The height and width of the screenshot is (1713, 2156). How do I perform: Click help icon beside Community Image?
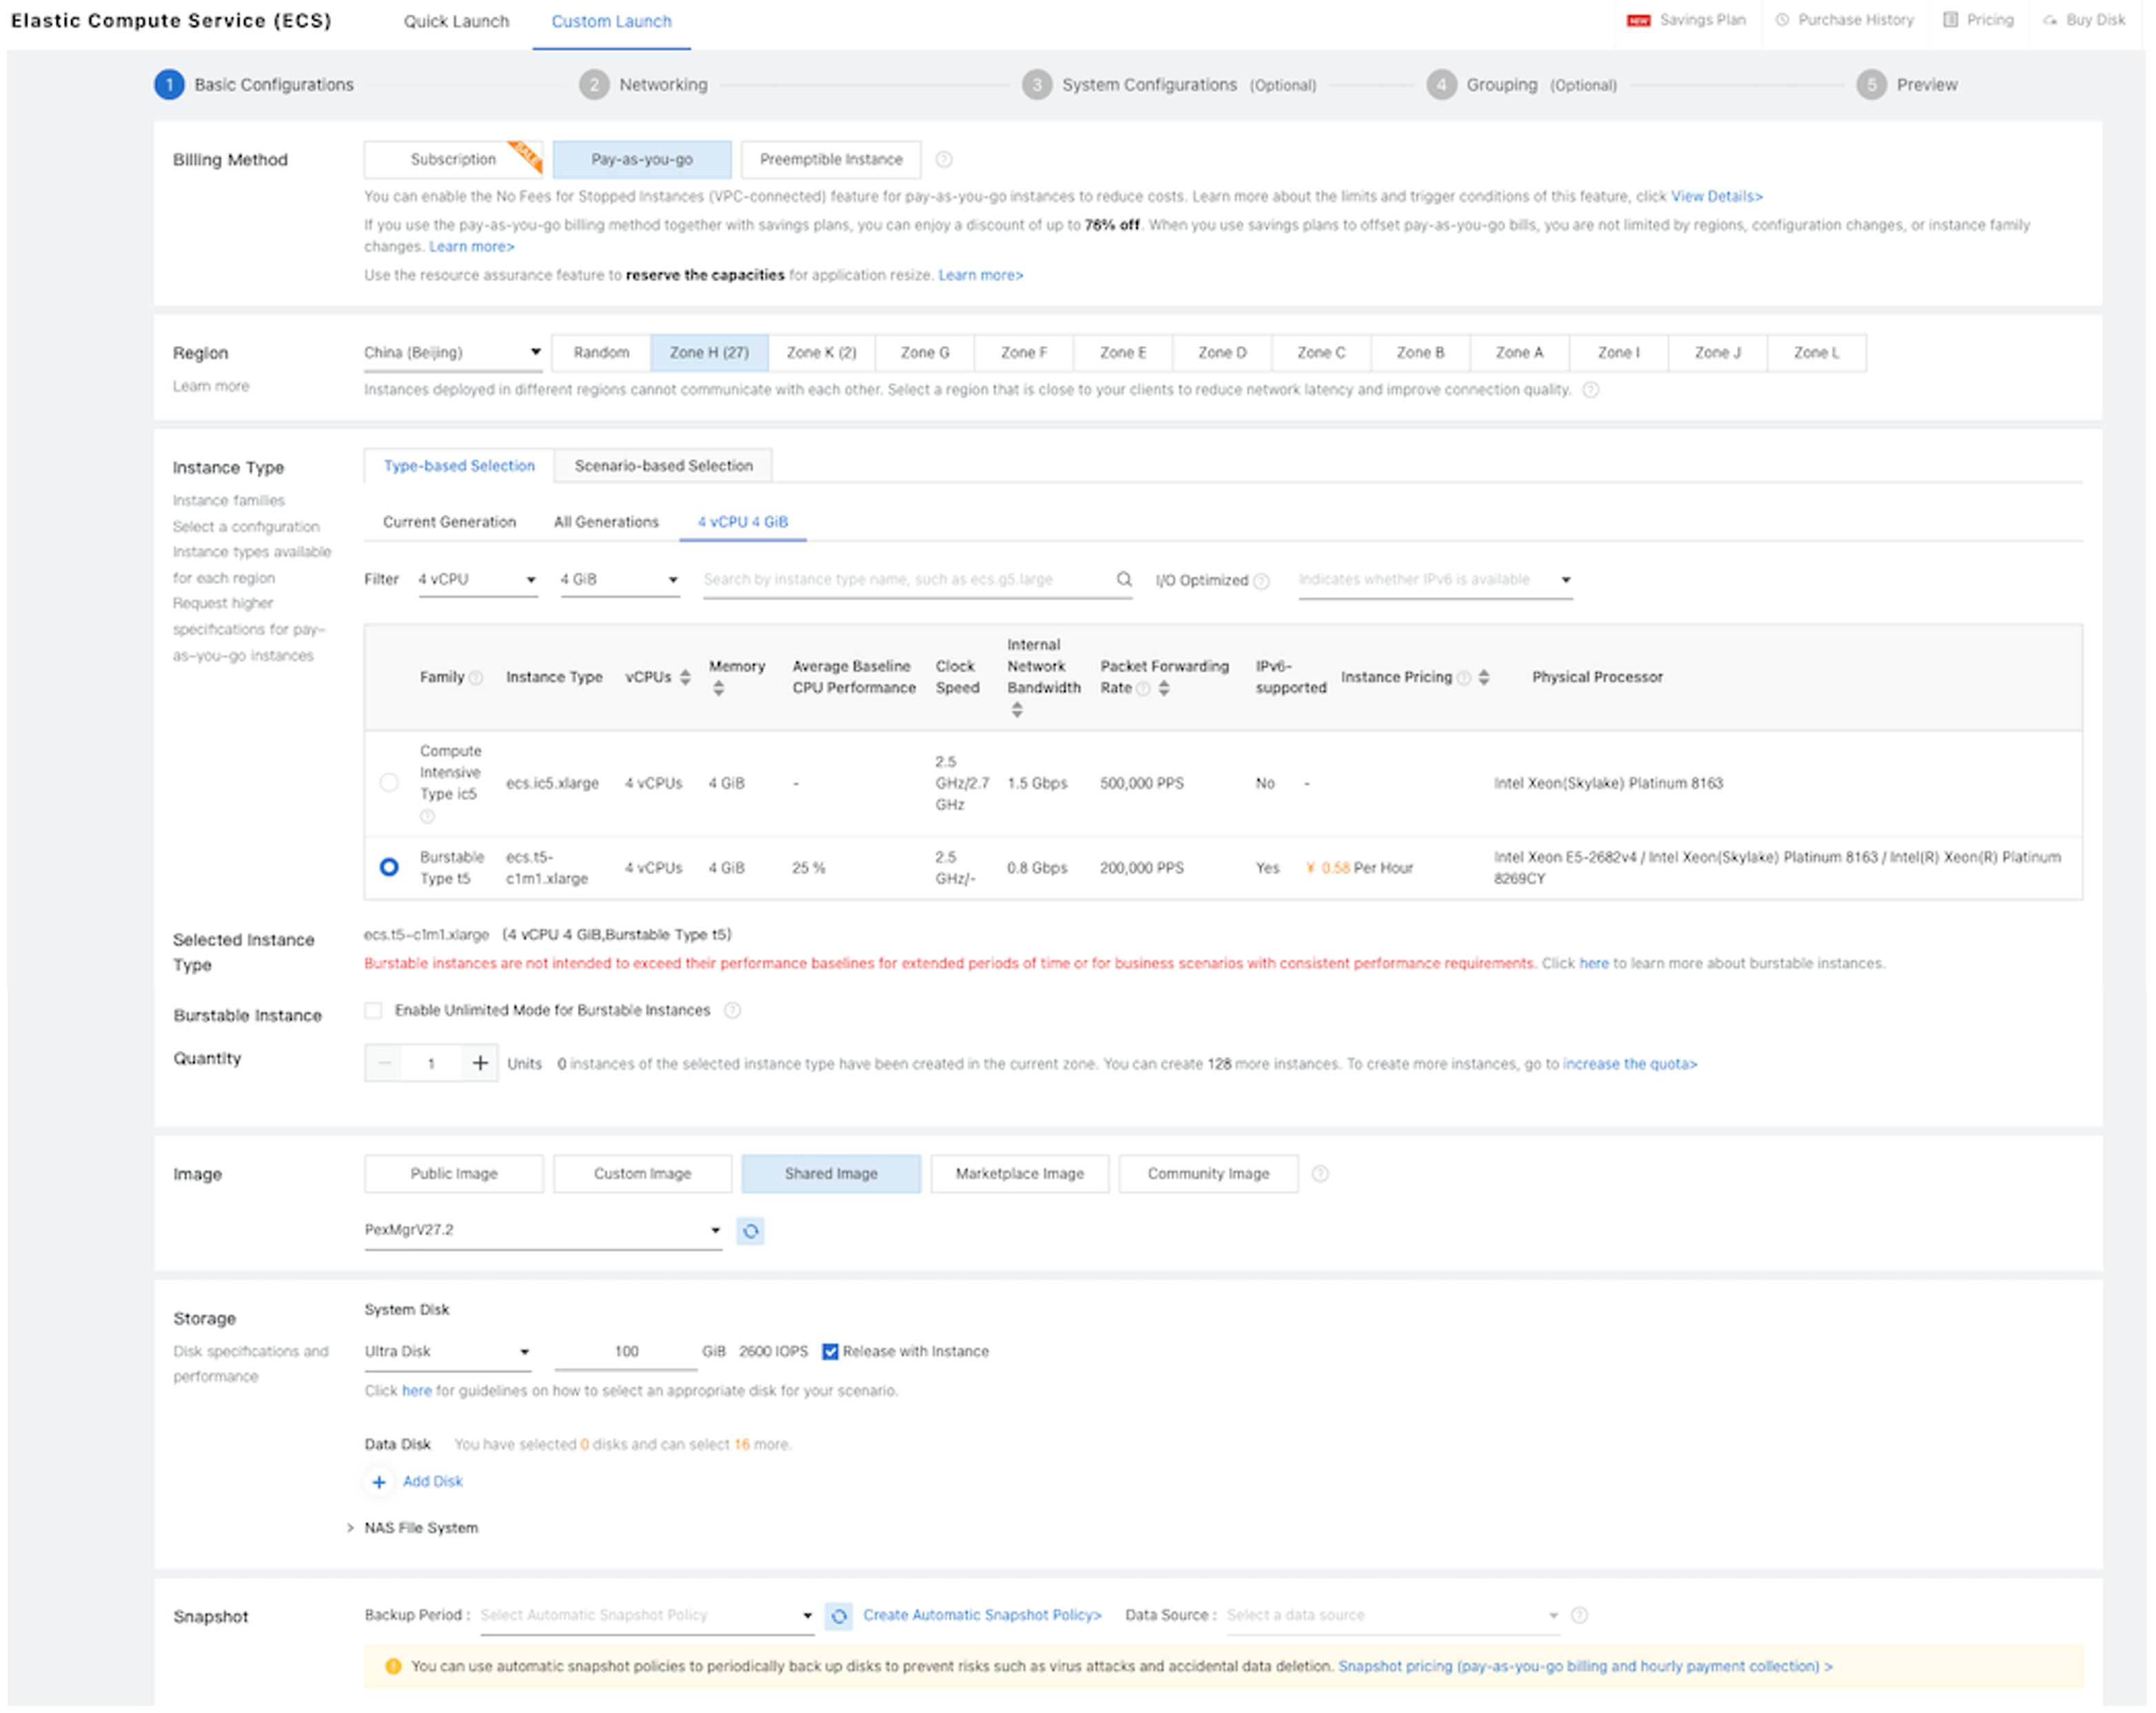tap(1319, 1174)
